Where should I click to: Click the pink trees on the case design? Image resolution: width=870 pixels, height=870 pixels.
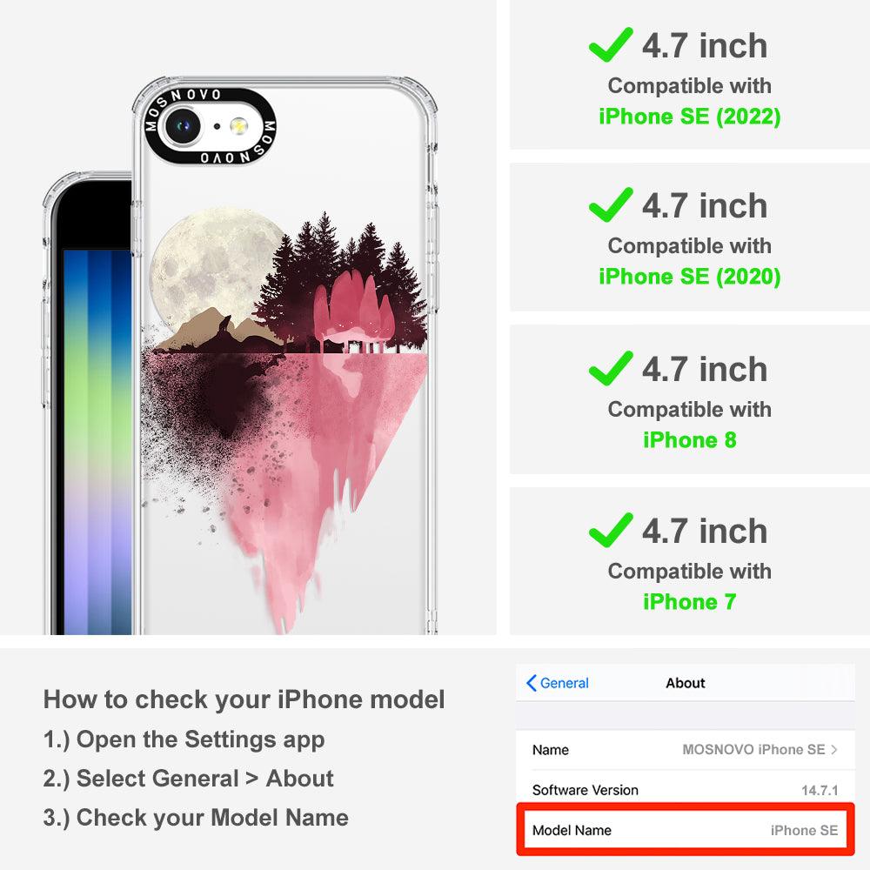(354, 308)
